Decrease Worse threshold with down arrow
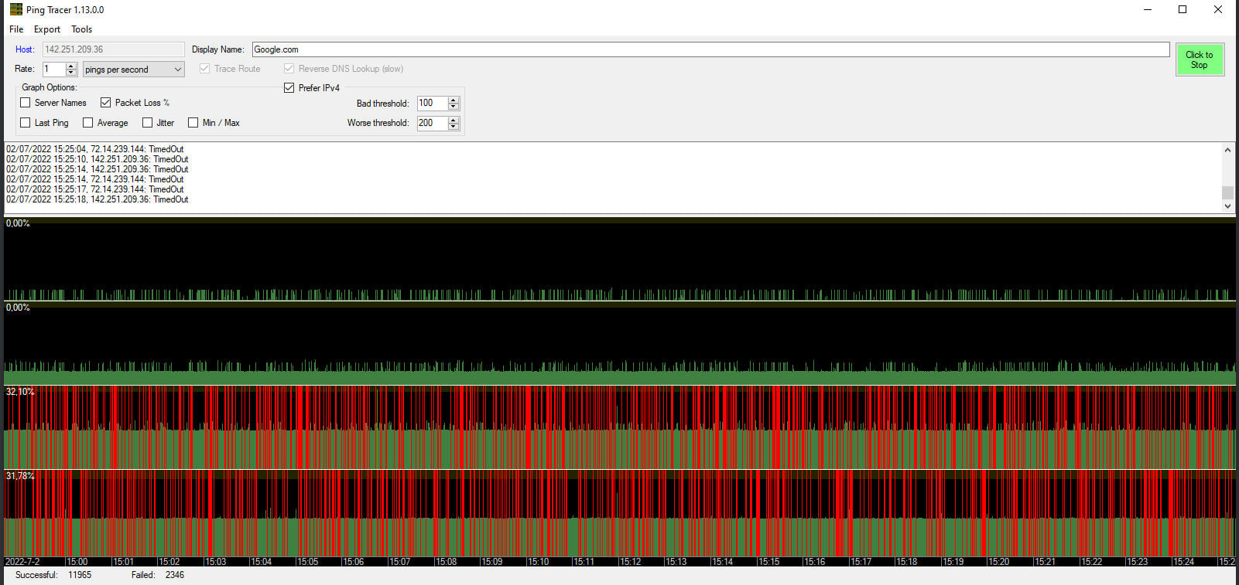The height and width of the screenshot is (585, 1239). tap(454, 127)
